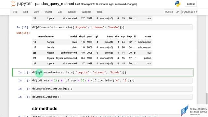This screenshot has height=117, width=208.
Task: Click the Trusted notebook button
Action: pos(169,12)
